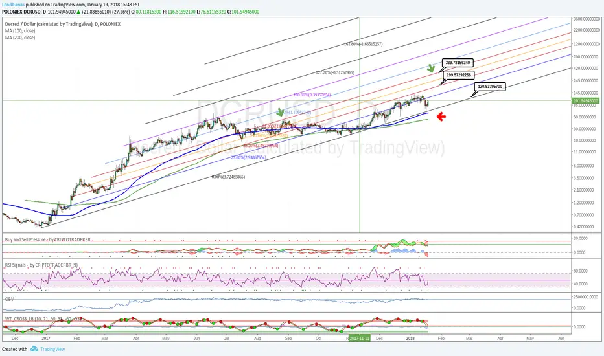Click the 2017 label on the time axis
The image size is (604, 356).
click(46, 339)
